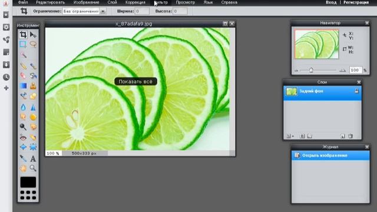The width and height of the screenshot is (377, 212).
Task: Click the Navigator zoom-out small mountain icon
Action: (296, 71)
